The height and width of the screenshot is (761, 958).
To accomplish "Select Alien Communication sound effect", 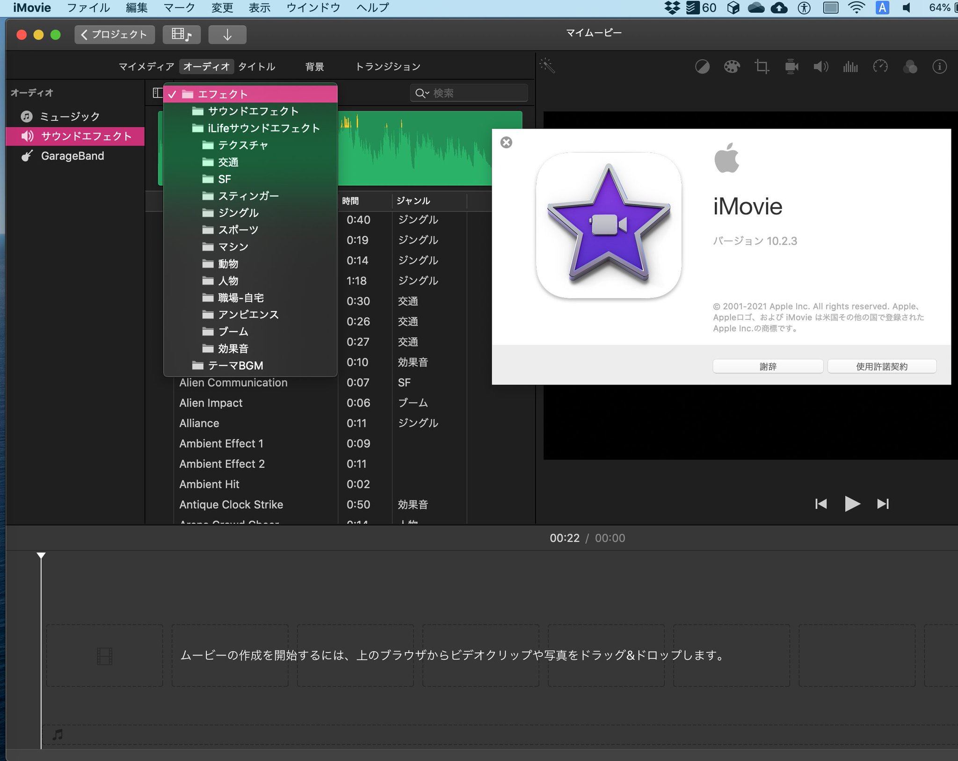I will [233, 383].
